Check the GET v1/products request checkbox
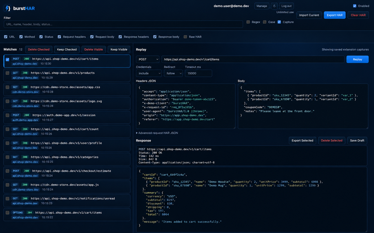The height and width of the screenshot is (233, 374). (8, 73)
